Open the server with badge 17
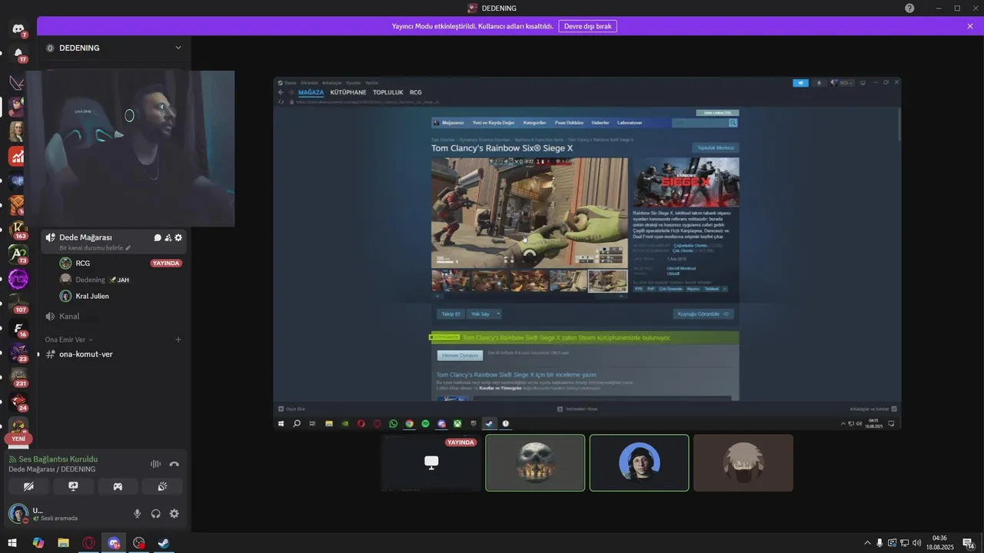 pyautogui.click(x=18, y=54)
